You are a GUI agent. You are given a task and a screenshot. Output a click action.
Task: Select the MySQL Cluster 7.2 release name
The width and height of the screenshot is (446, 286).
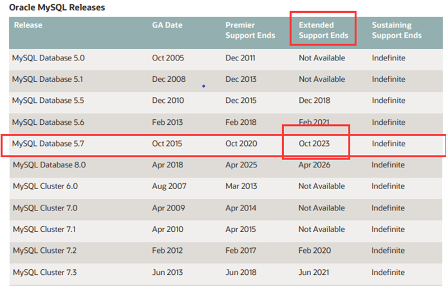45,251
